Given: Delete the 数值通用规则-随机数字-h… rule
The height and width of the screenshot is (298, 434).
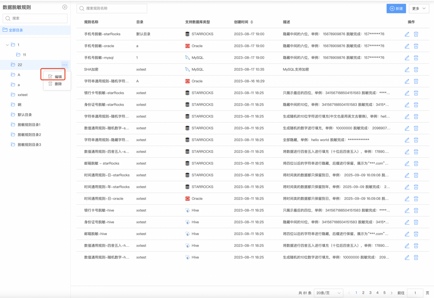Looking at the screenshot, I should pyautogui.click(x=416, y=257).
